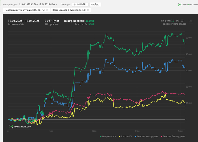Viewport: 198px width, 142px height.
Task: Click the '2 057 Руки' hands count
Action: pyautogui.click(x=52, y=21)
